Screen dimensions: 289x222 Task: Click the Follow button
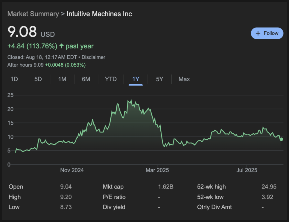click(x=267, y=33)
